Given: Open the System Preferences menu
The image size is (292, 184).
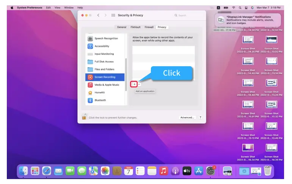Looking at the screenshot, I should pos(30,8).
